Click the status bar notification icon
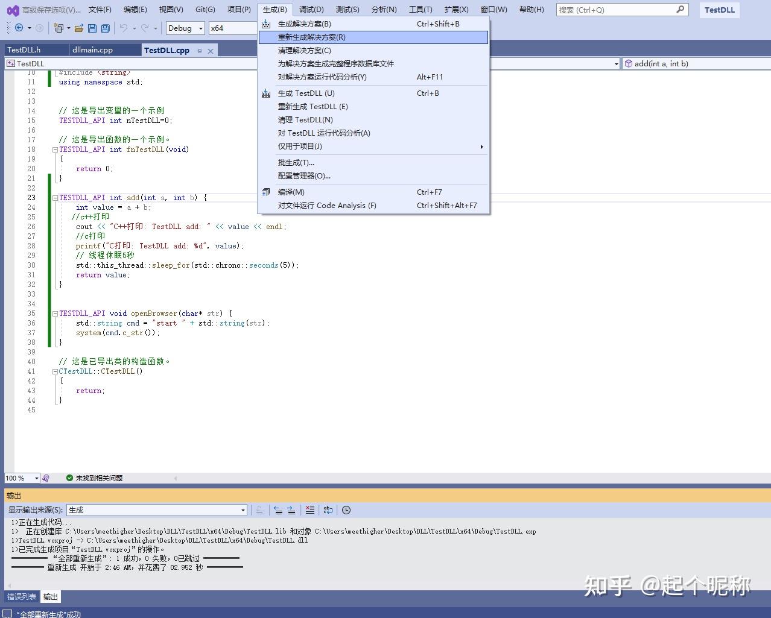771x618 pixels. 8,614
